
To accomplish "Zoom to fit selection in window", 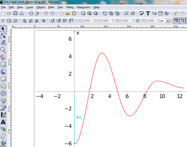I will (83, 13).
